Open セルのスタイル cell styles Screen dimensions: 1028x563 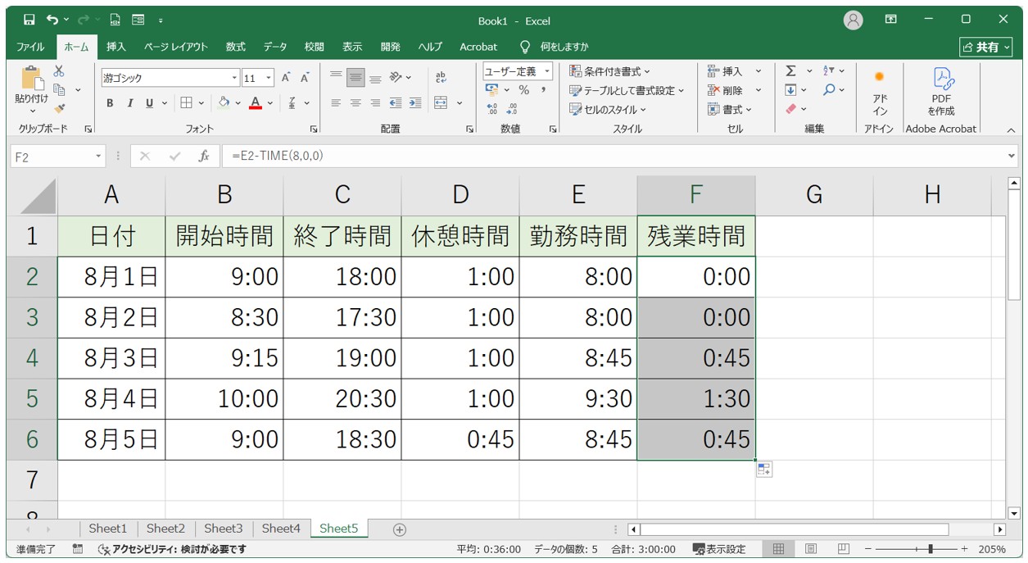coord(608,109)
